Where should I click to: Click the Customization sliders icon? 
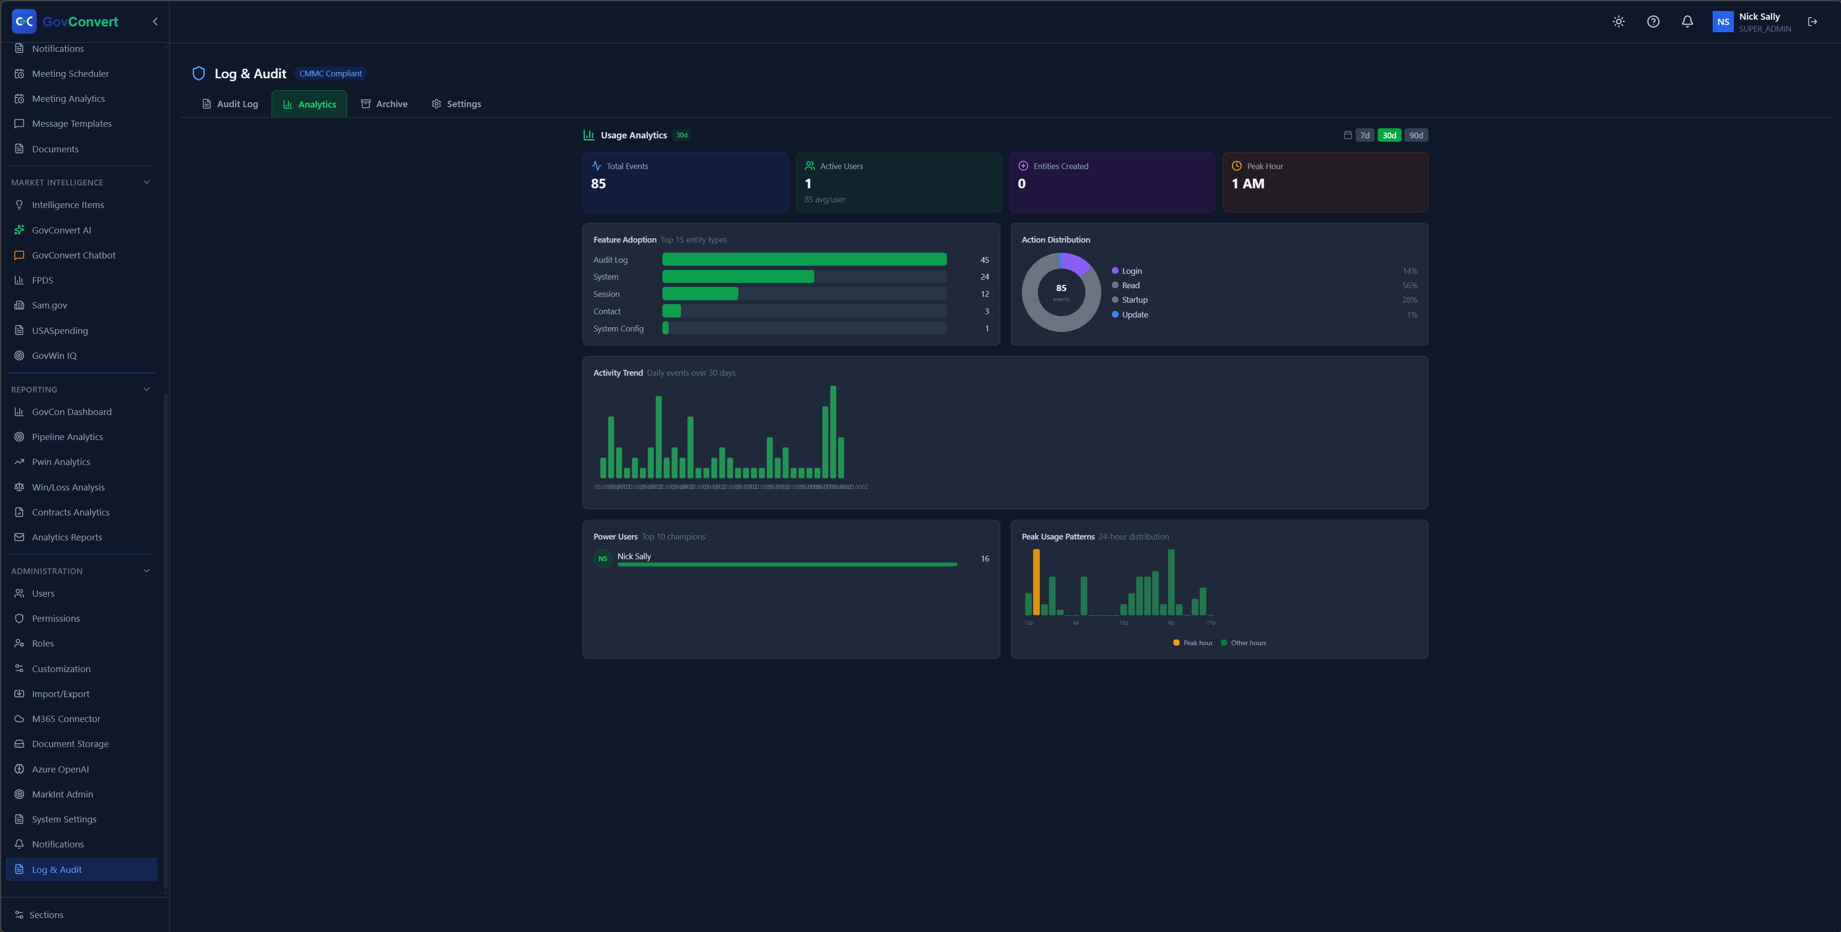point(19,668)
